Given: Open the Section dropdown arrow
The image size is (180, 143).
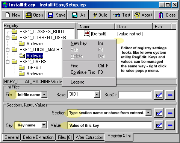Looking at the screenshot, I should [x=148, y=113].
